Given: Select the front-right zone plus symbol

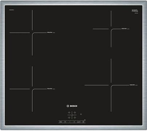Looking at the screenshot, I should tap(75, 118).
